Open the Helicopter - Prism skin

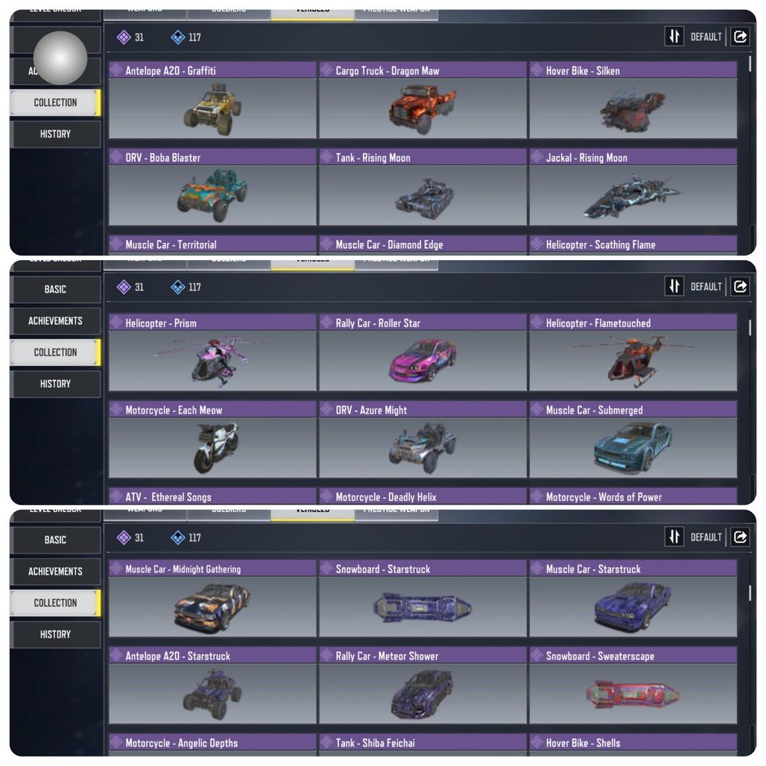pyautogui.click(x=212, y=352)
